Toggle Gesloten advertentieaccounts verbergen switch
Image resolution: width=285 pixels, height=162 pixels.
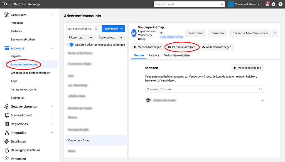pos(70,45)
